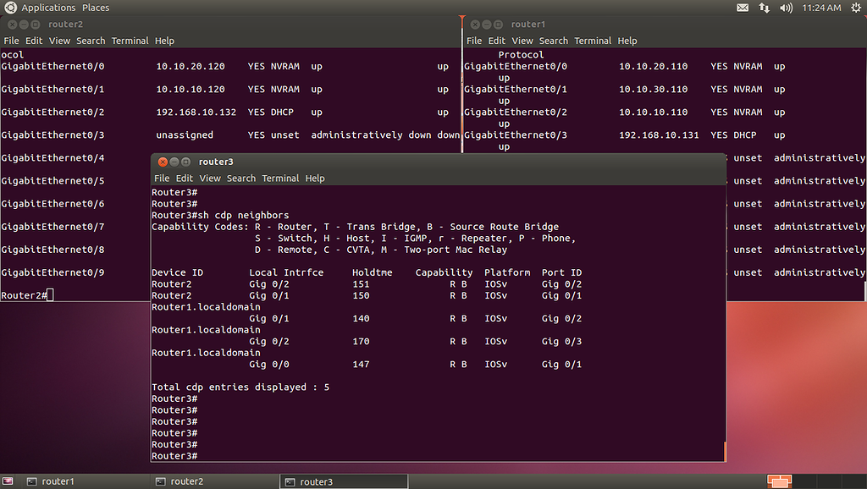867x489 pixels.
Task: Maximize the router1 terminal window
Action: point(498,25)
